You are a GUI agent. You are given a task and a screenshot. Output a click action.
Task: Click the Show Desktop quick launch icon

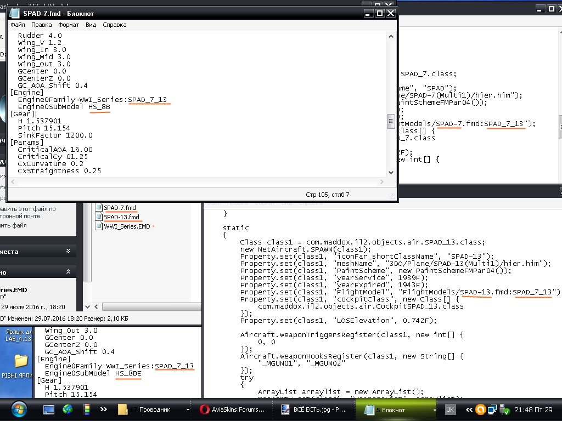(49, 409)
